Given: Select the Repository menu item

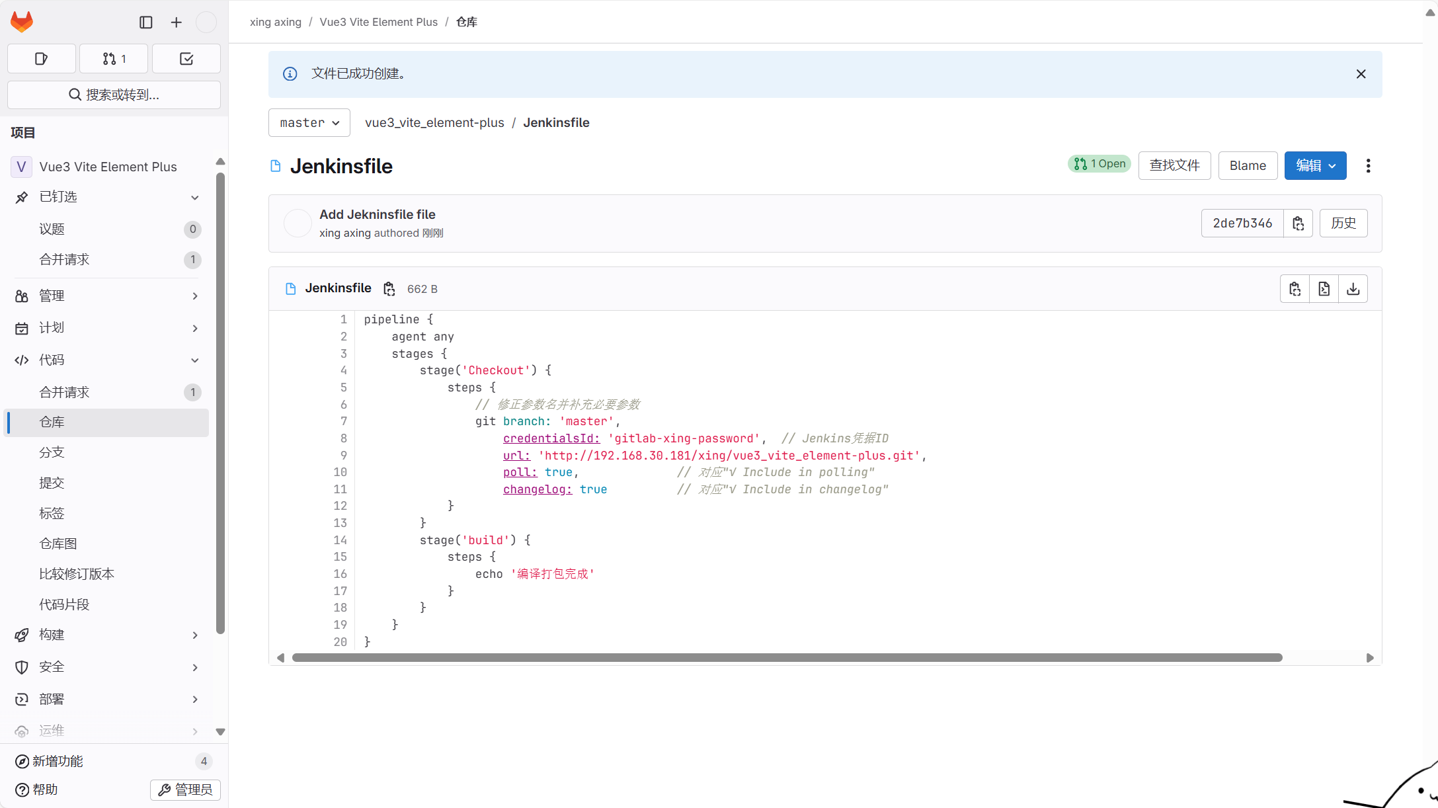Looking at the screenshot, I should [x=106, y=423].
